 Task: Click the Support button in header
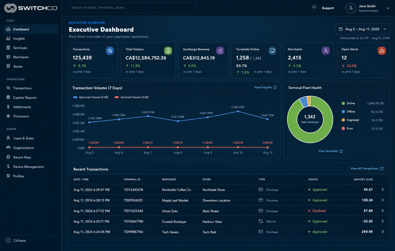click(x=323, y=8)
